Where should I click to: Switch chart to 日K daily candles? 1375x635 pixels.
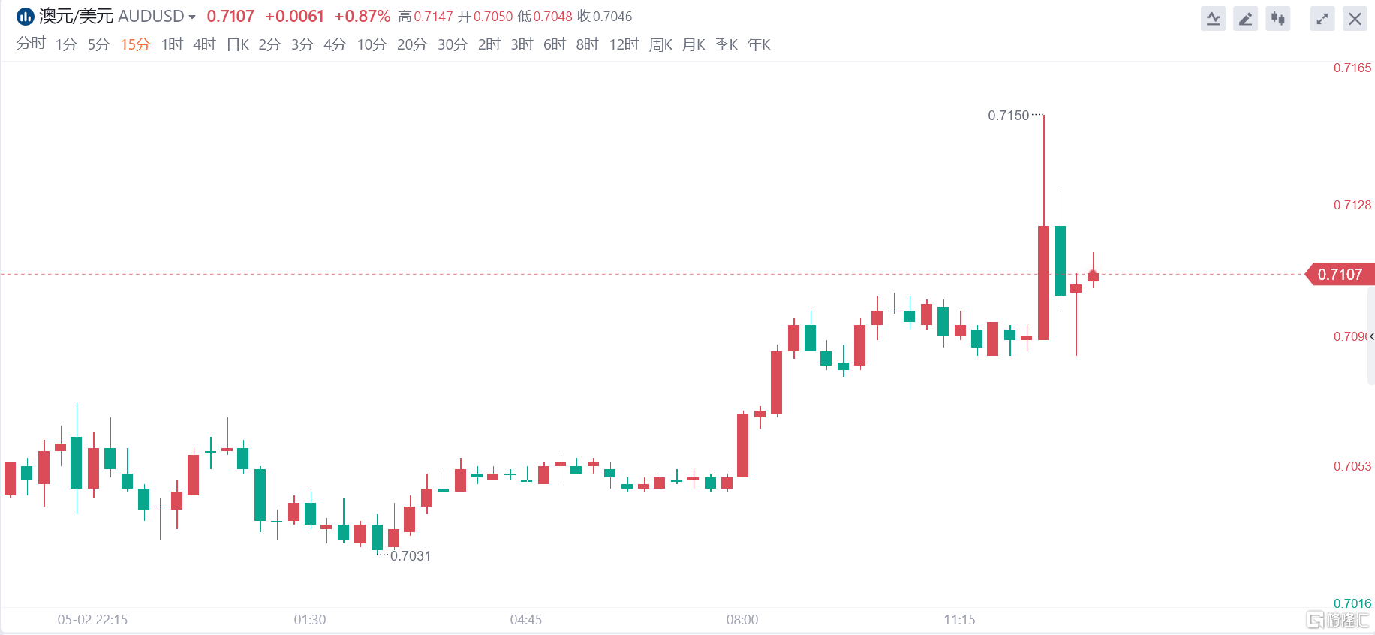(x=237, y=44)
